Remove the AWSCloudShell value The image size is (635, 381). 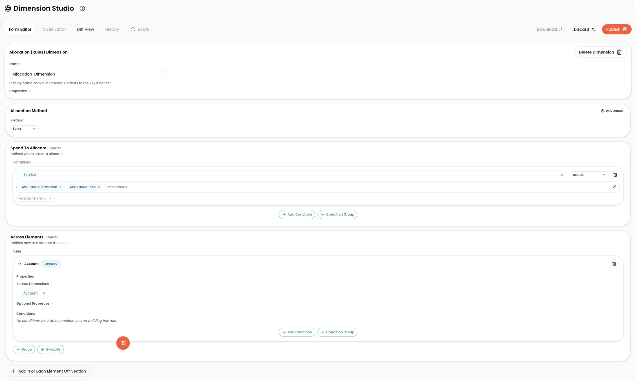click(99, 187)
